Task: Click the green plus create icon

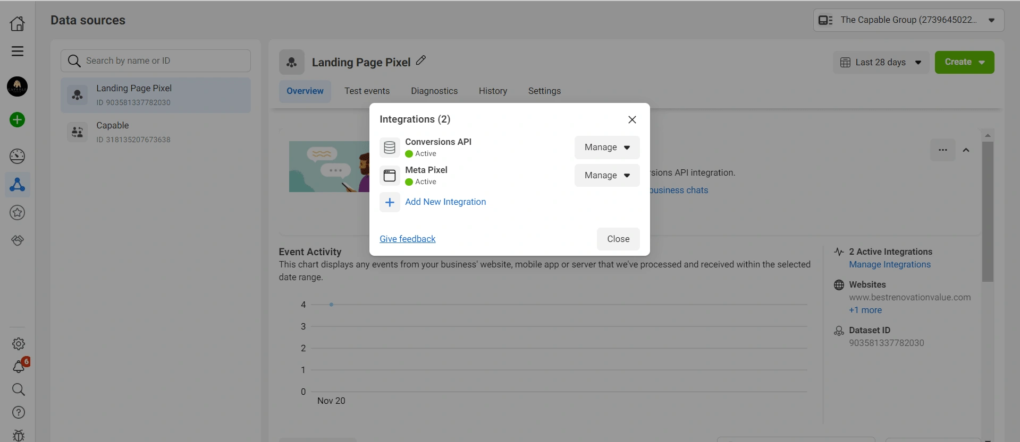Action: click(18, 120)
